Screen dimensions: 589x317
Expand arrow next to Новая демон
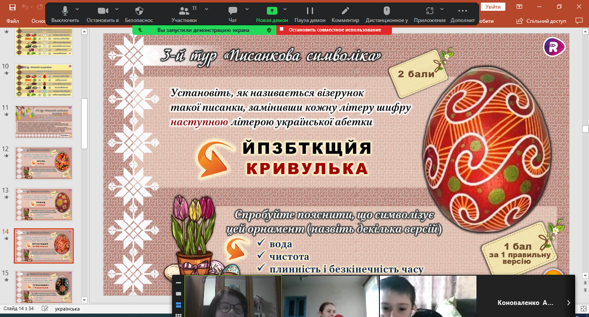[284, 9]
